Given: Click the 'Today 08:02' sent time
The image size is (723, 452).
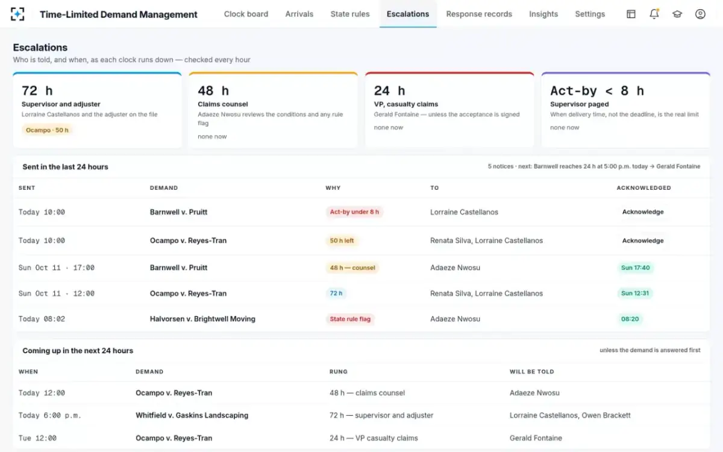Looking at the screenshot, I should 42,319.
